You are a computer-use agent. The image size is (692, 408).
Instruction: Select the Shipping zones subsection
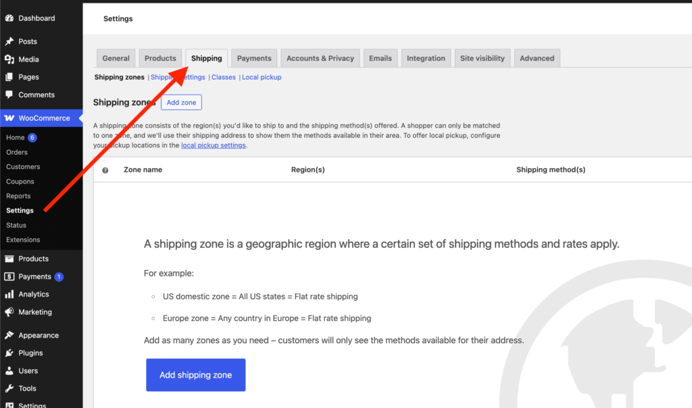pyautogui.click(x=119, y=77)
